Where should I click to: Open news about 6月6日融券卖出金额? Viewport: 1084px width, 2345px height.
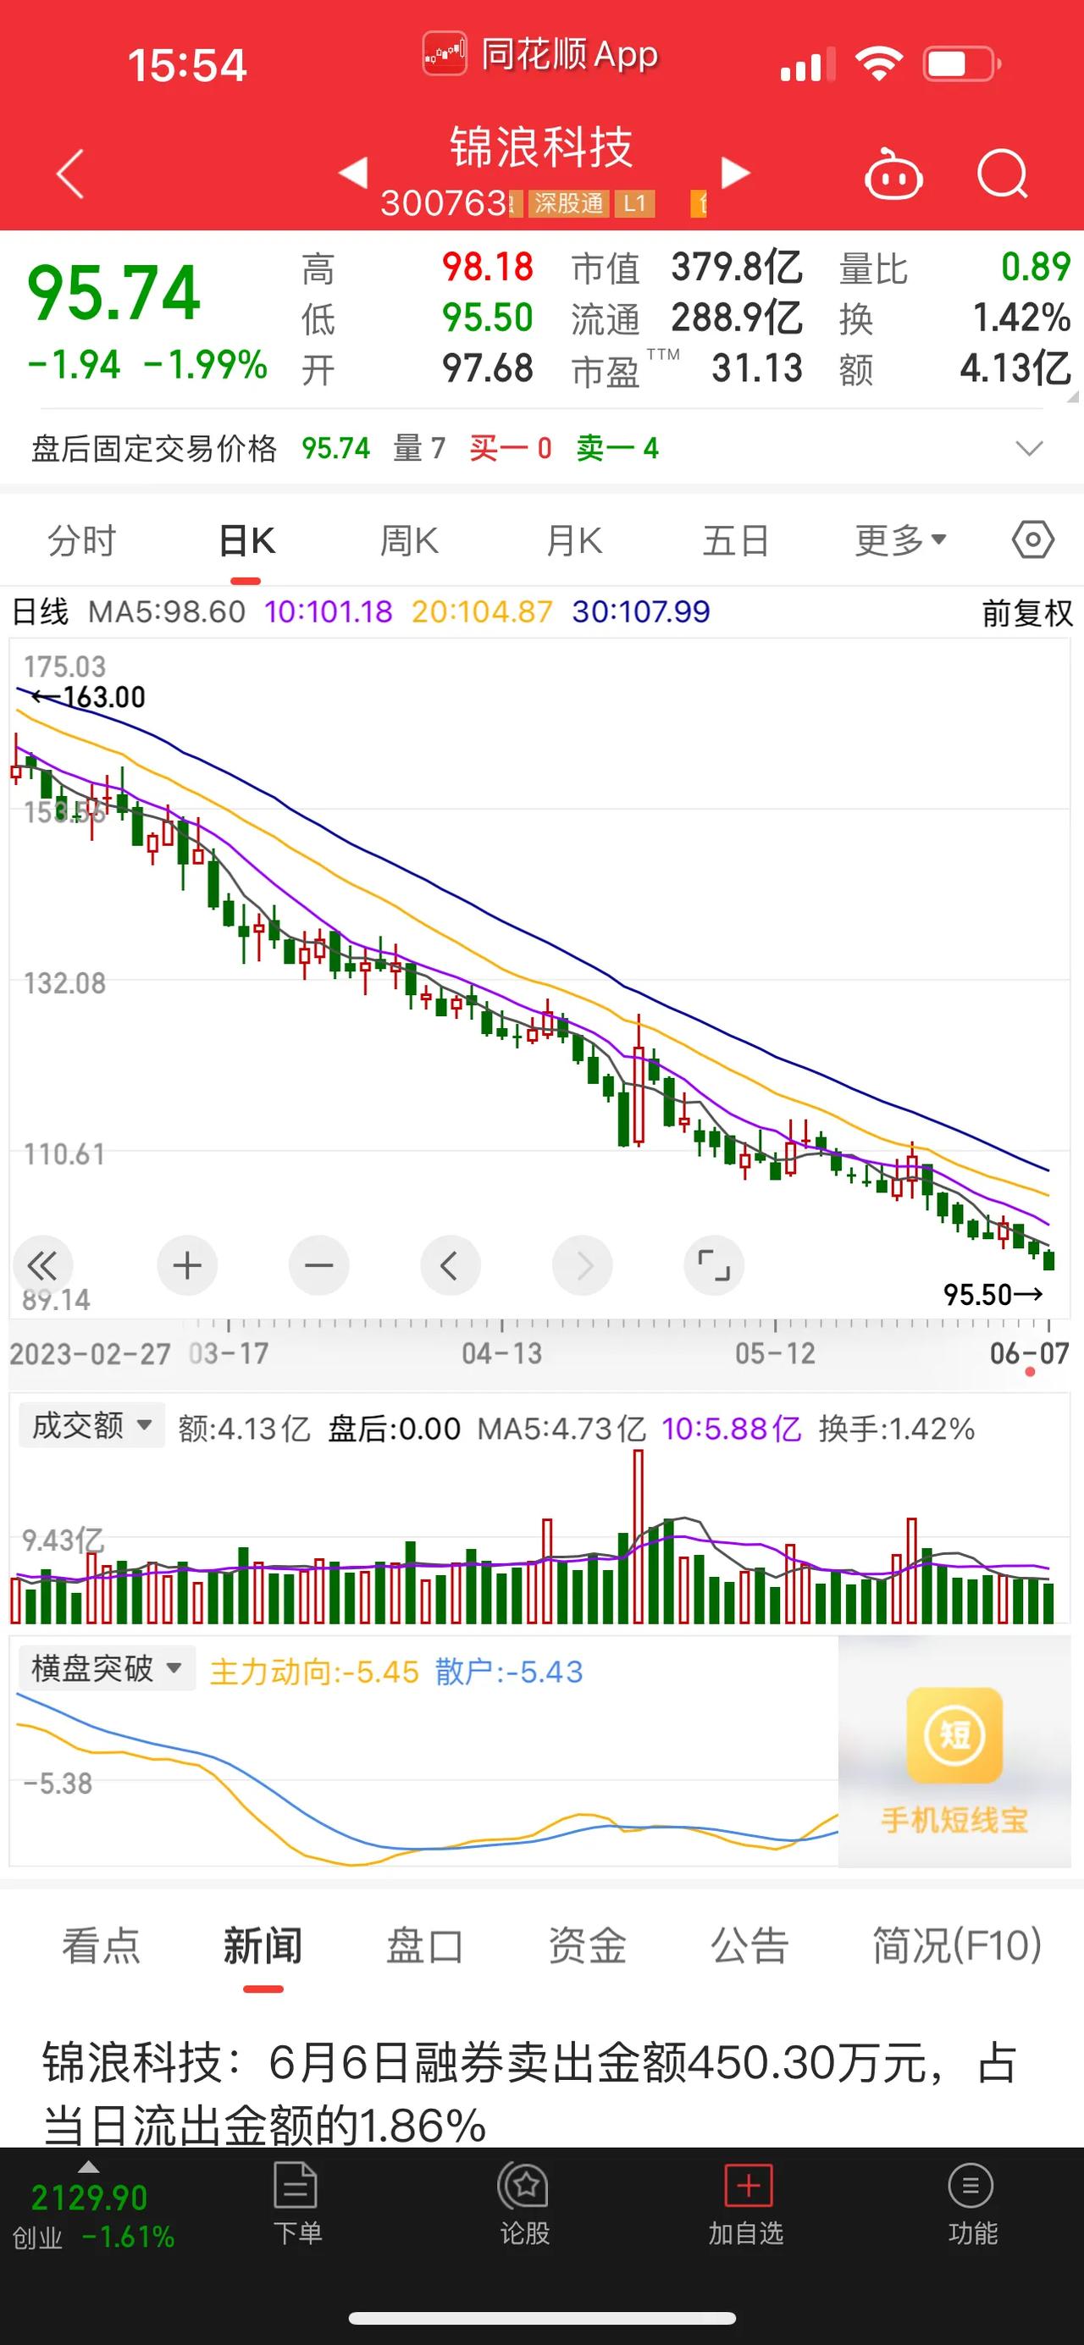(x=529, y=2093)
